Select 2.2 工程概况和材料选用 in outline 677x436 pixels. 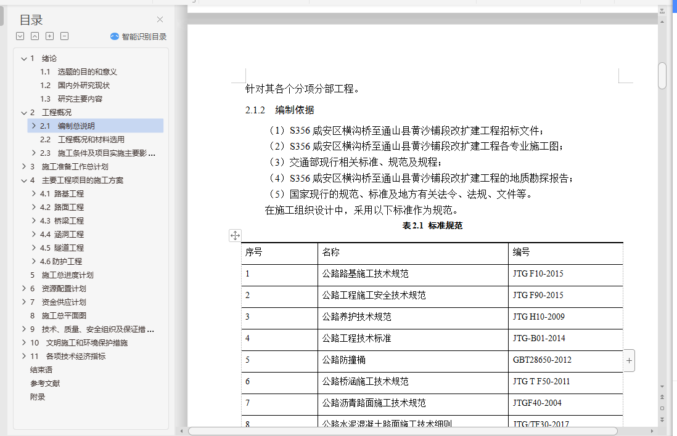(x=82, y=140)
